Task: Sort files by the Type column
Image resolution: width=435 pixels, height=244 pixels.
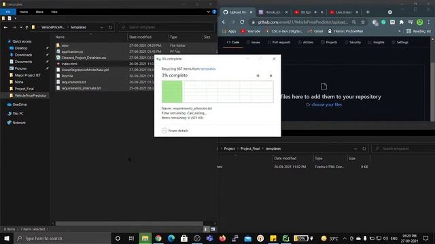Action: pyautogui.click(x=173, y=37)
